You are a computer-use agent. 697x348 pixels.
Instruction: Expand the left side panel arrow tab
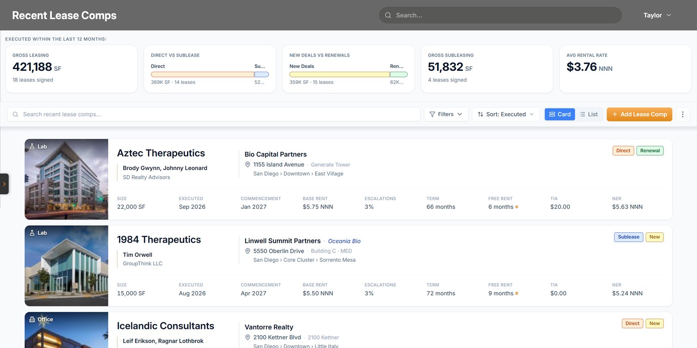4,184
